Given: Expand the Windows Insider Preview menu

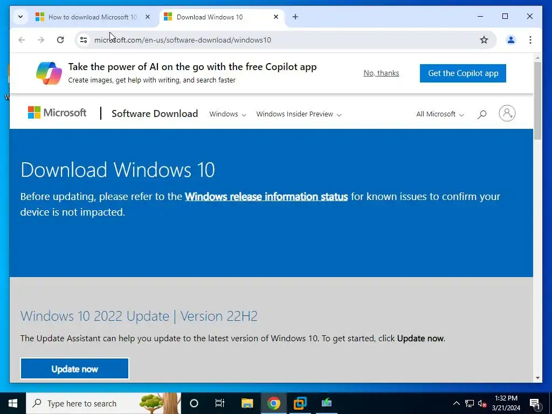Looking at the screenshot, I should 299,114.
